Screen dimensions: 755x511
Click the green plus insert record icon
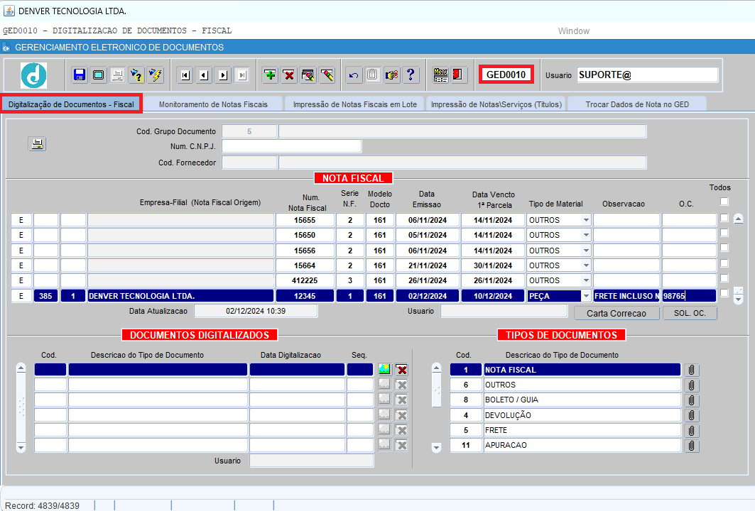270,75
